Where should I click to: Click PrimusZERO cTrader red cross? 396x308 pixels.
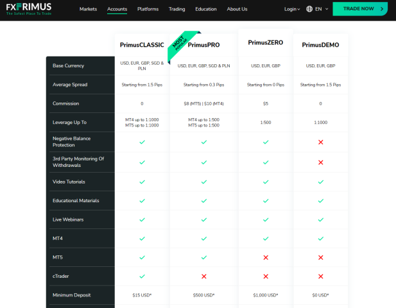point(266,277)
